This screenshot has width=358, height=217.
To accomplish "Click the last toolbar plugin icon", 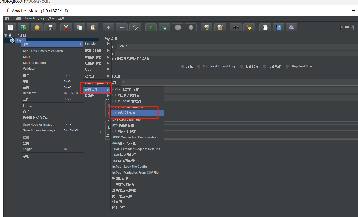I will point(292,27).
